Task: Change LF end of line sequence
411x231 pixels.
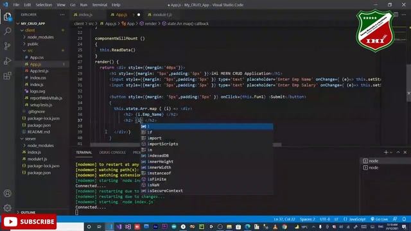Action: [337, 219]
